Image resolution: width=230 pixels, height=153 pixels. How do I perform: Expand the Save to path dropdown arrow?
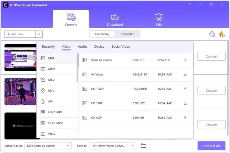coord(133,146)
